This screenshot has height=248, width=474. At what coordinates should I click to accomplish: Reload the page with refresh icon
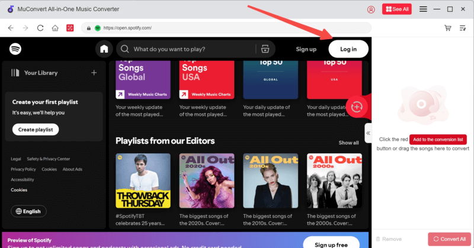coord(40,28)
